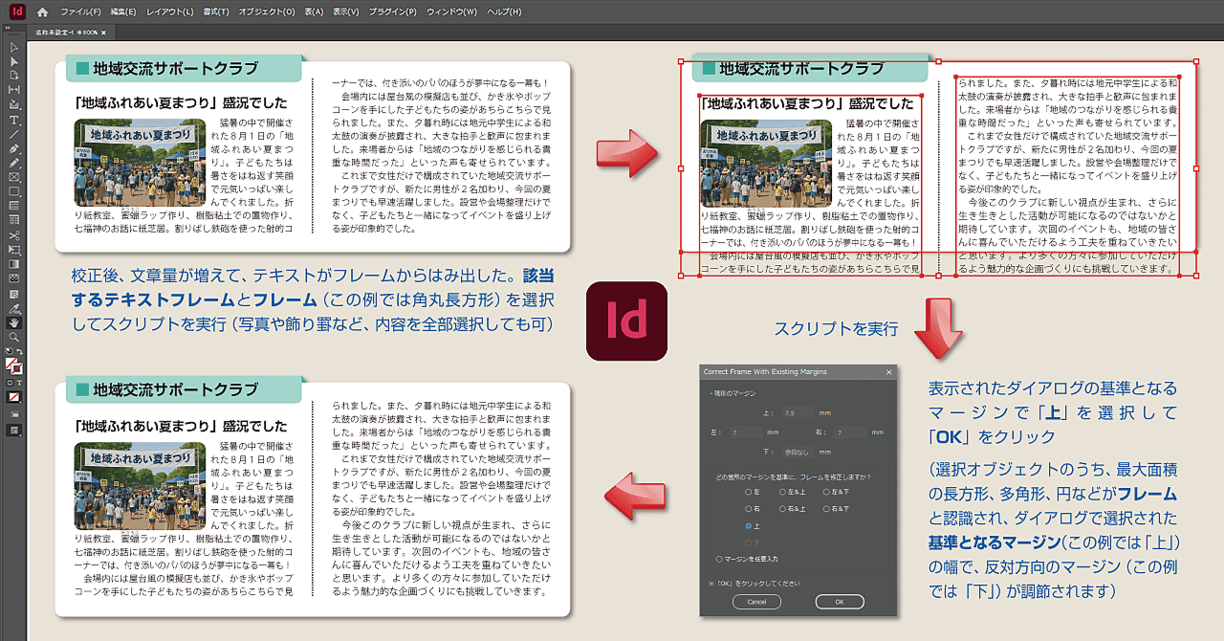Click OK in the margins dialog
The image size is (1224, 641).
pyautogui.click(x=840, y=602)
